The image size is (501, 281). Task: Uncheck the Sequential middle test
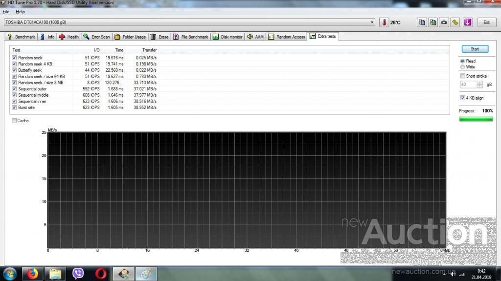coord(14,95)
